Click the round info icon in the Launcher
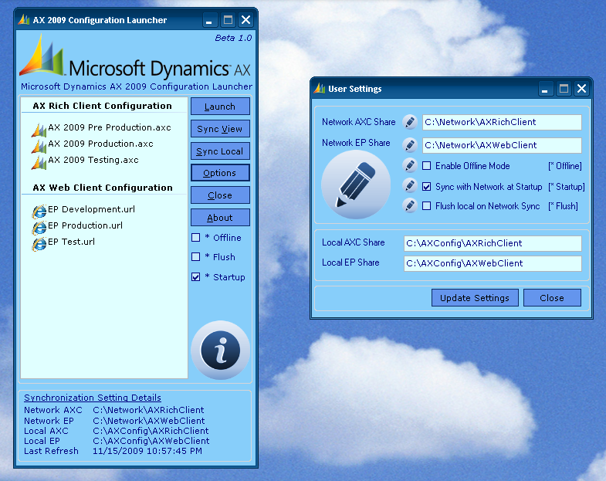Image resolution: width=606 pixels, height=481 pixels. click(x=220, y=351)
